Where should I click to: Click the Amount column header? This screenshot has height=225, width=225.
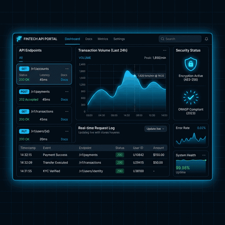159,148
